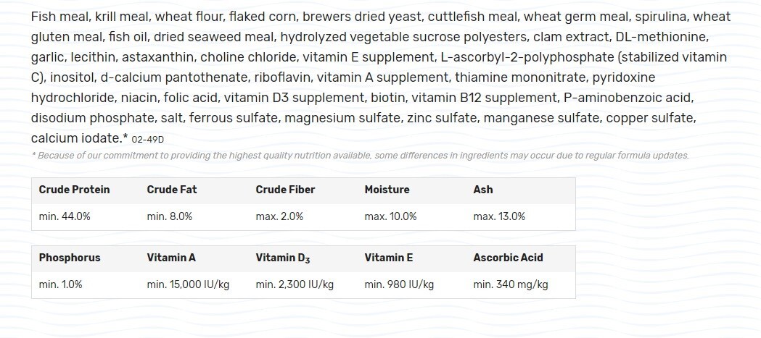761x338 pixels.
Task: Click the min. 44.0% protein value
Action: pos(65,216)
